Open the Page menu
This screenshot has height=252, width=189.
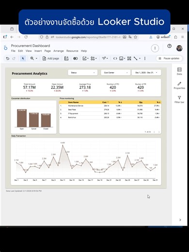click(x=47, y=51)
